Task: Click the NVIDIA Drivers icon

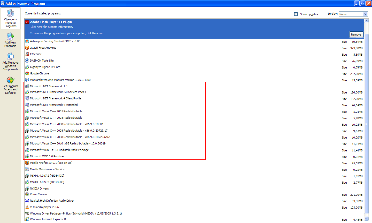Action: pos(27,188)
